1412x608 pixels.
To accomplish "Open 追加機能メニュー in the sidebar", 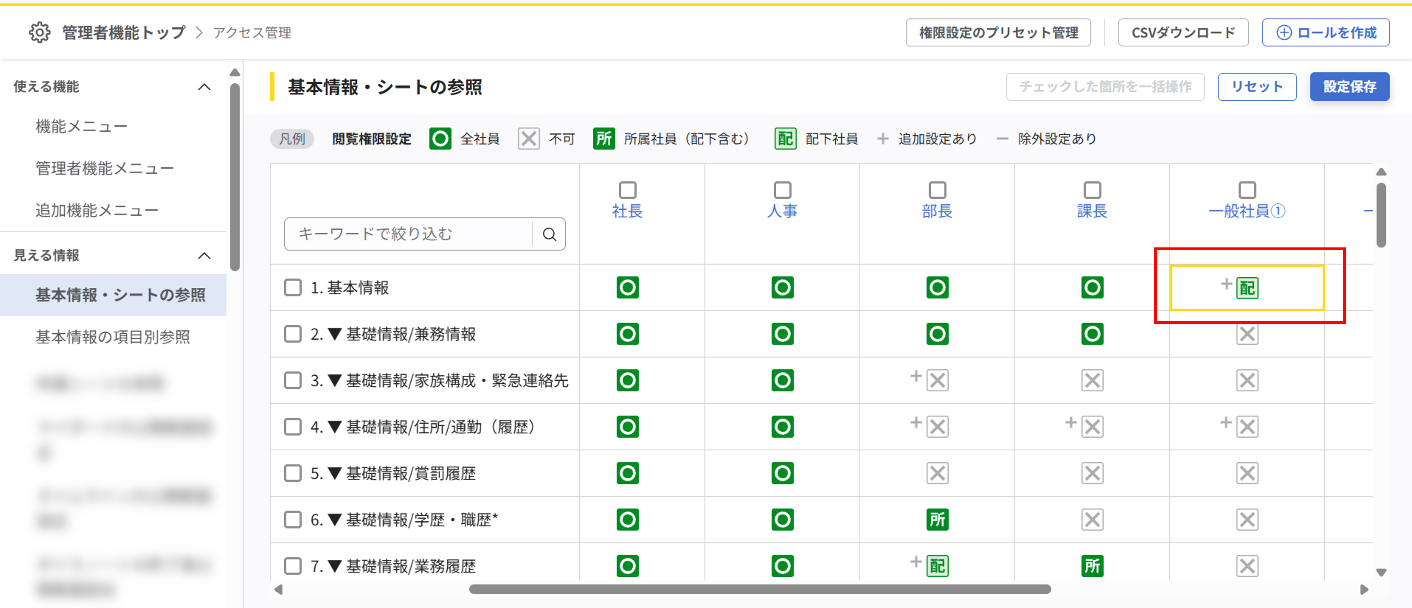I will pos(97,211).
